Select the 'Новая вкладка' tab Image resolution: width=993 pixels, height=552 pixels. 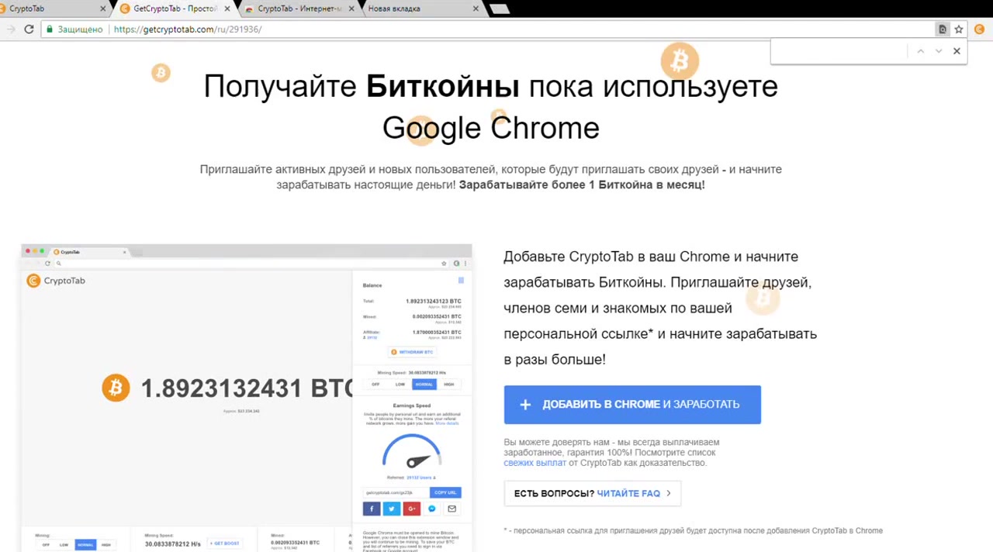click(x=411, y=9)
